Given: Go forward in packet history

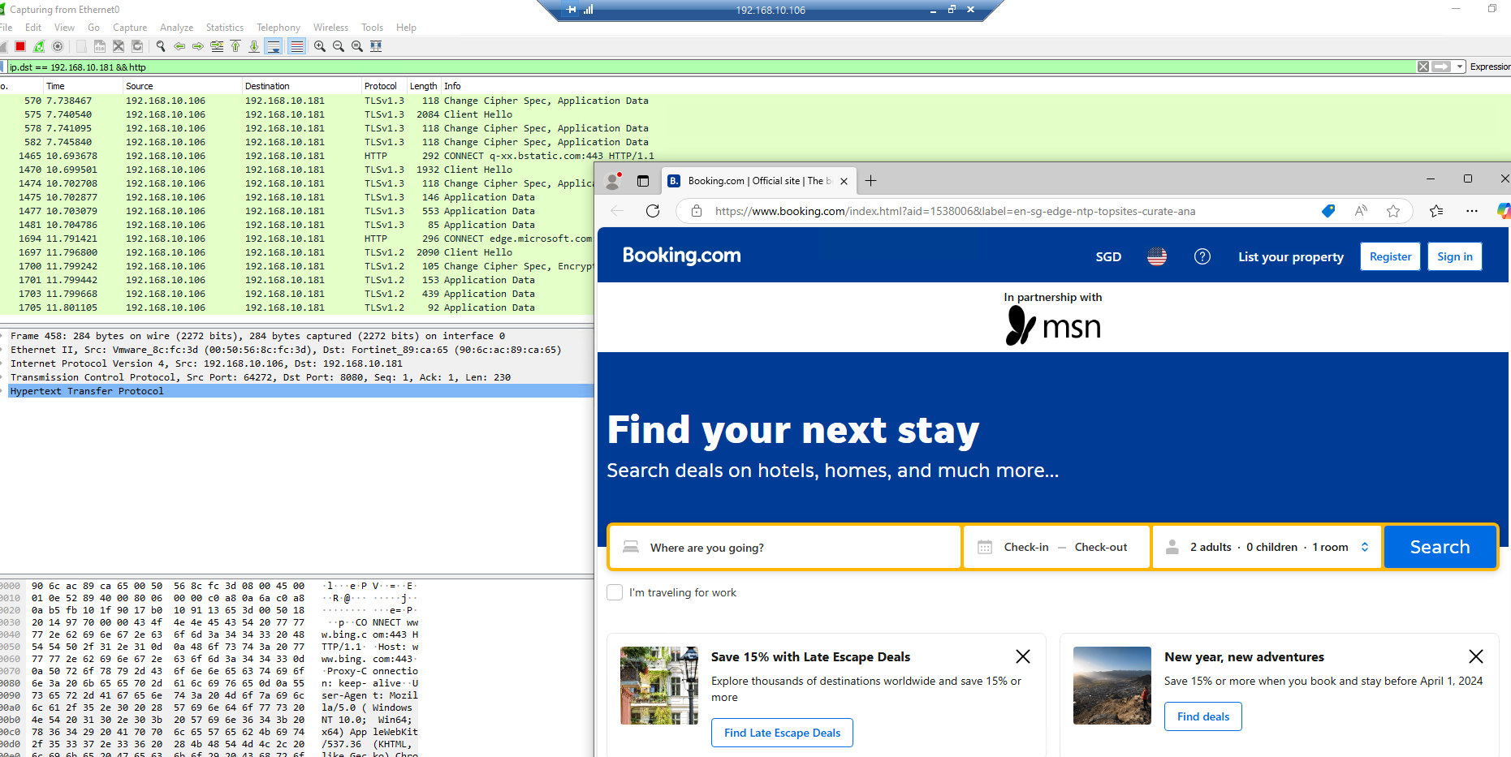Looking at the screenshot, I should pos(198,46).
